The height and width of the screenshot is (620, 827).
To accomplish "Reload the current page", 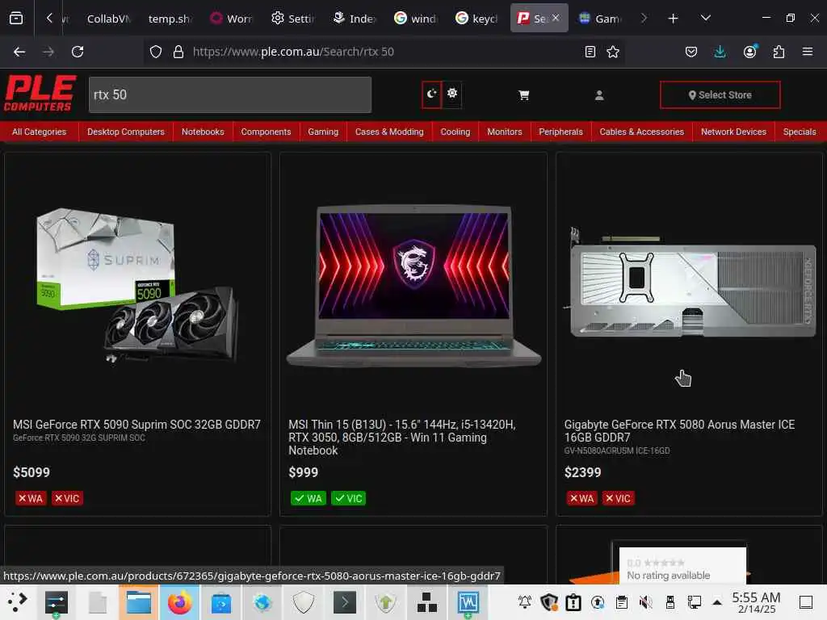I will click(78, 52).
